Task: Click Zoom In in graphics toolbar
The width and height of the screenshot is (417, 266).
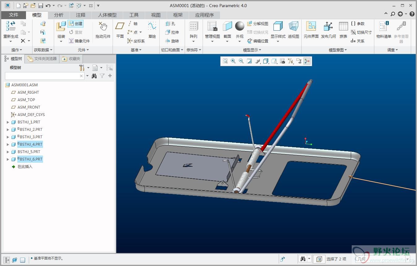Action: pyautogui.click(x=233, y=61)
